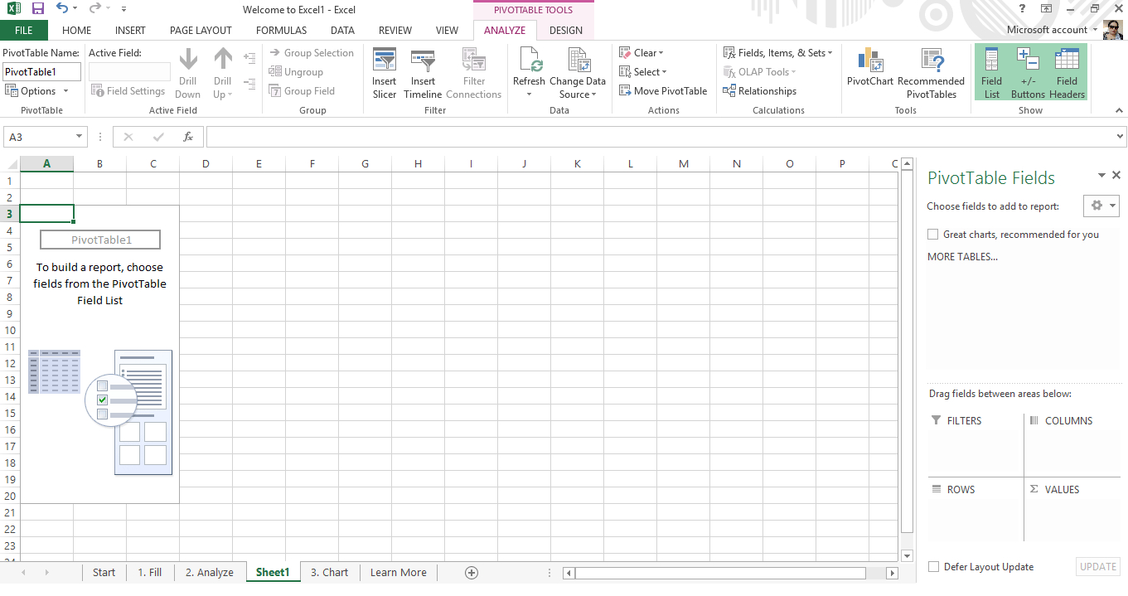Image resolution: width=1128 pixels, height=596 pixels.
Task: Switch to the DESIGN ribbon tab
Action: point(565,30)
